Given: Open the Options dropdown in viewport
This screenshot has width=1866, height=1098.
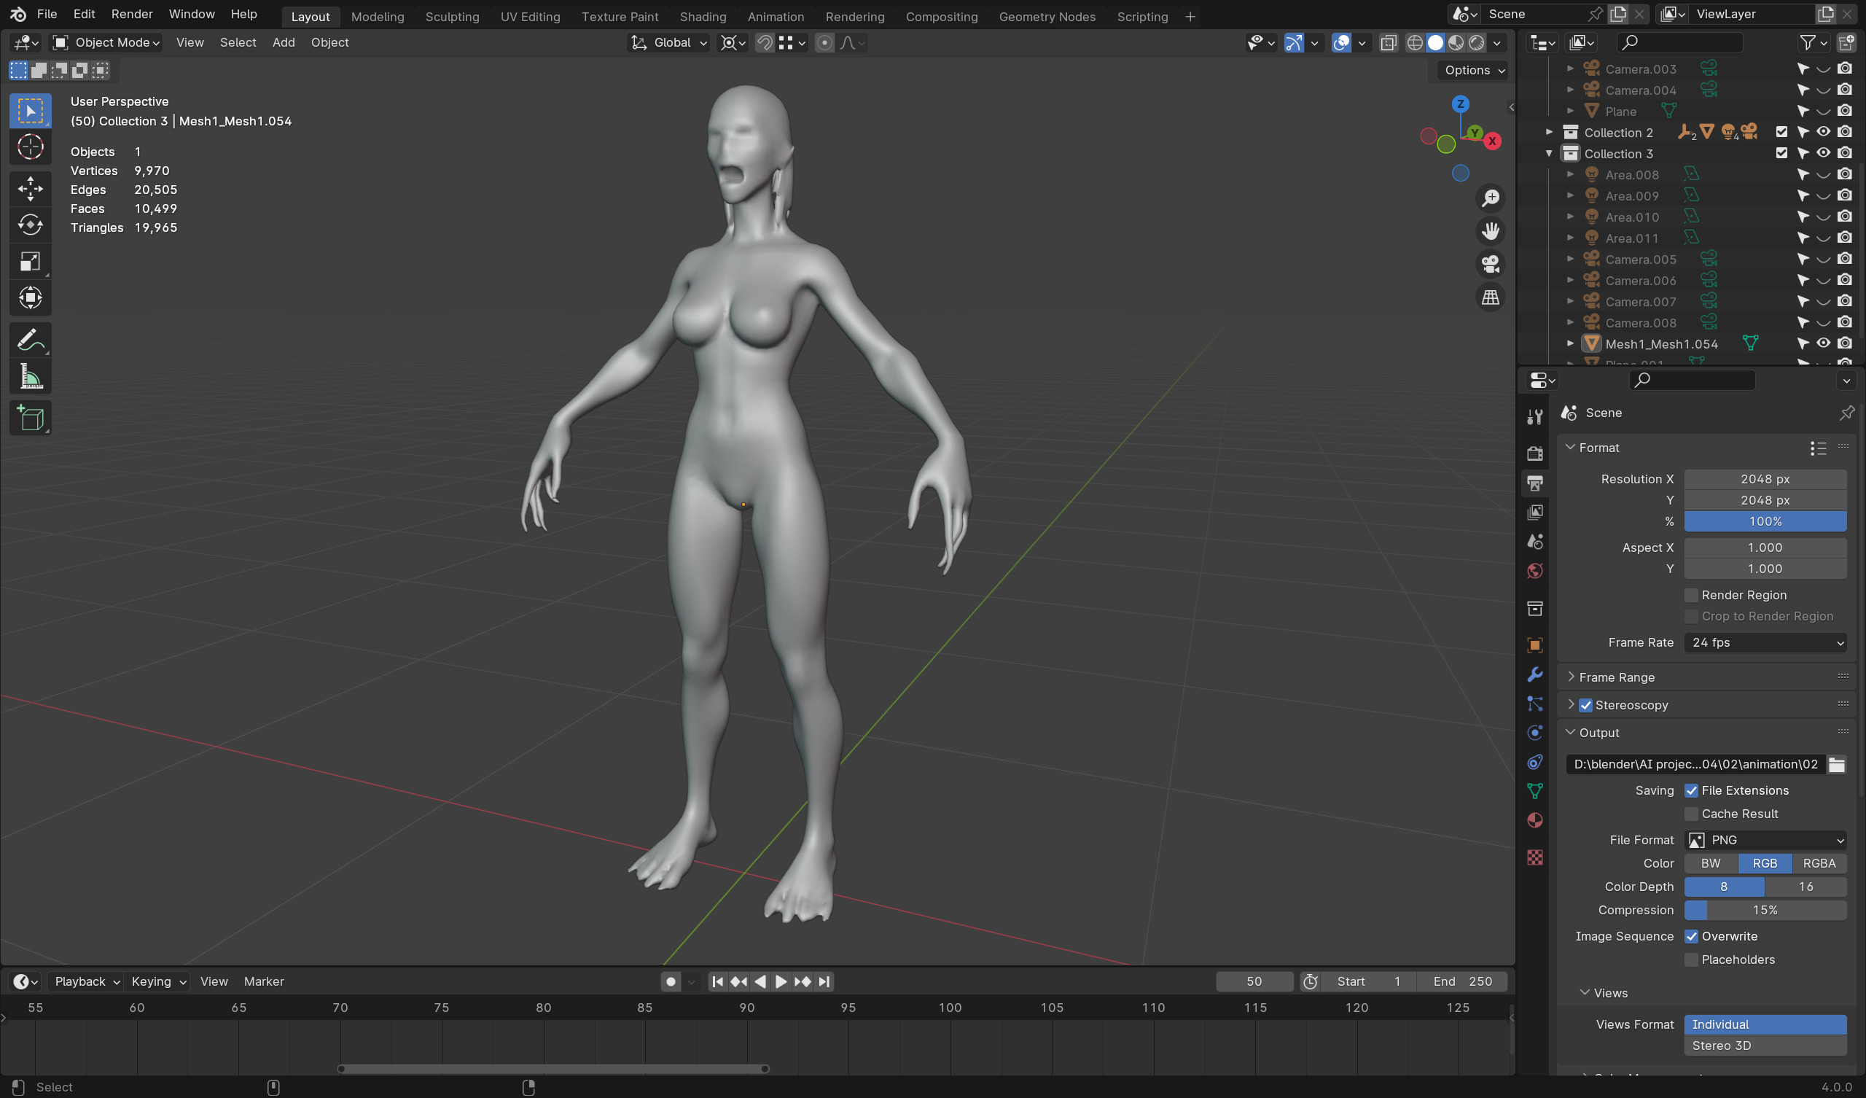Looking at the screenshot, I should pos(1475,71).
